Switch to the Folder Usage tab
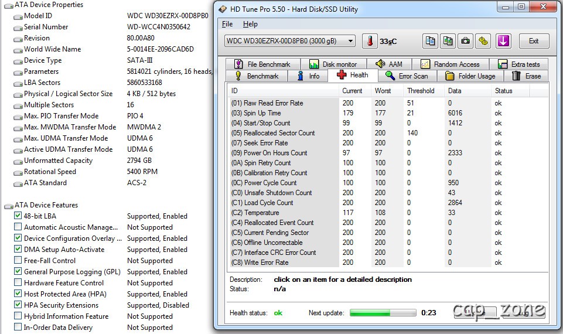Image resolution: width=563 pixels, height=334 pixels. click(470, 76)
